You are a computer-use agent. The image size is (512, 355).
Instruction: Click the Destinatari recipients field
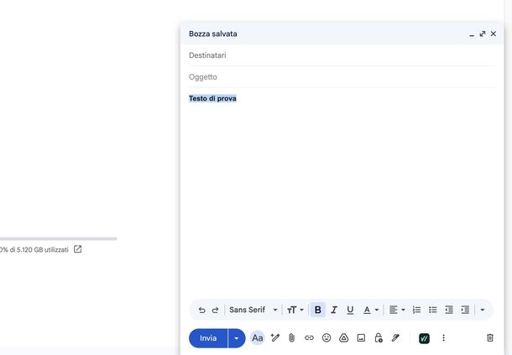tap(342, 55)
